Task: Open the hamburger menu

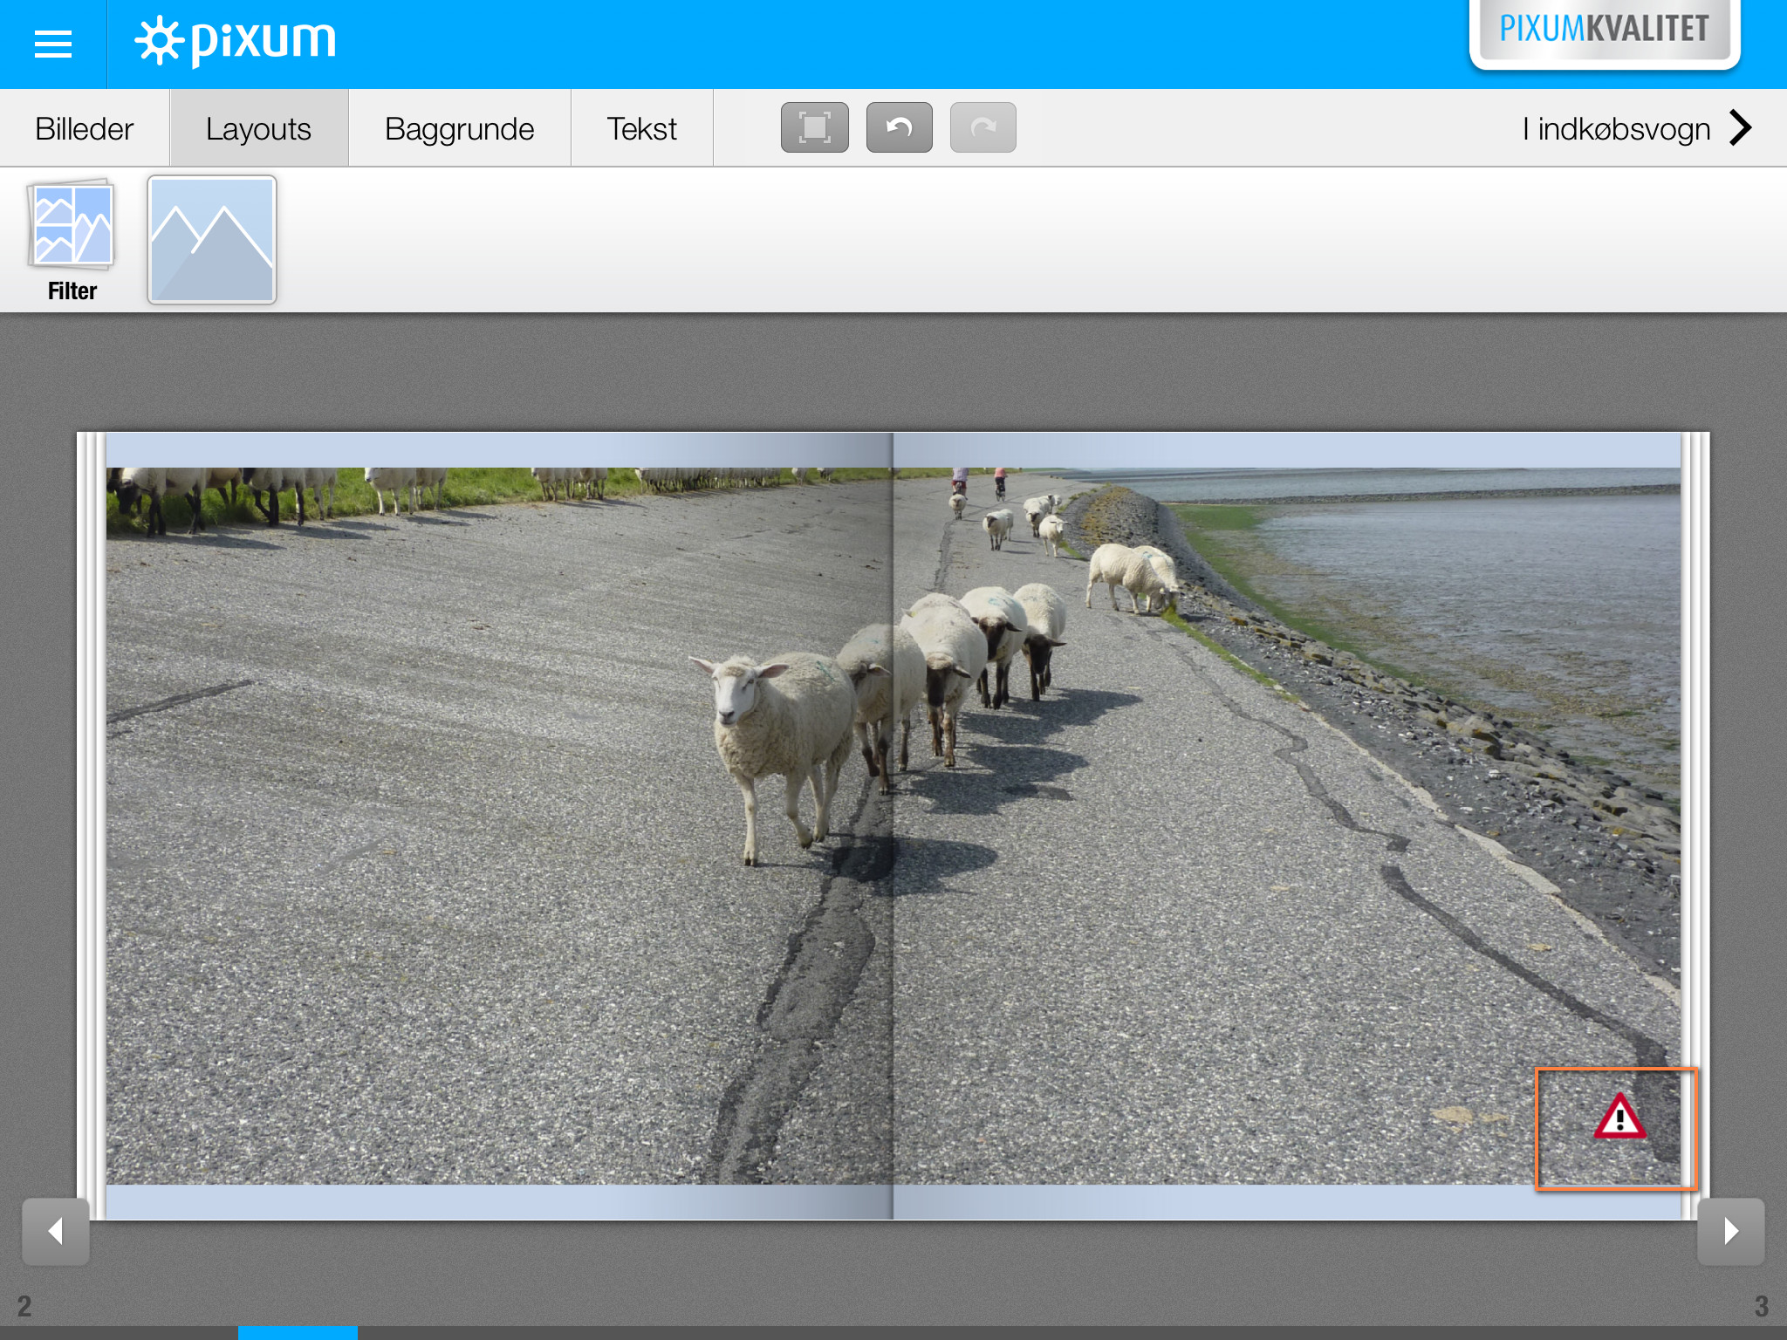Action: tap(52, 44)
